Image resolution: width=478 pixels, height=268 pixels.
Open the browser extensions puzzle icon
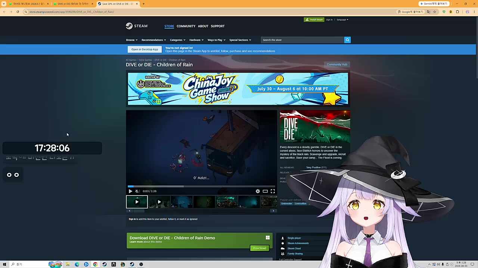(x=457, y=12)
